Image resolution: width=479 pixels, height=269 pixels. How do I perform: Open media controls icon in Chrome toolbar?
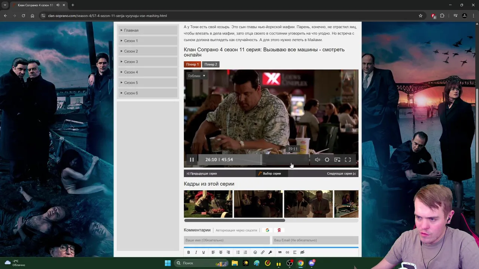(455, 16)
